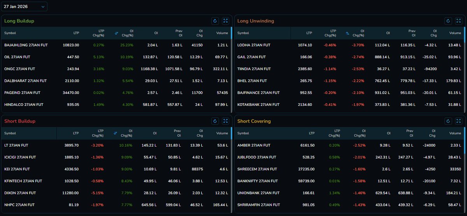Select GAIL 27JAN FUT symbol
This screenshot has width=467, height=216.
[x=251, y=57]
